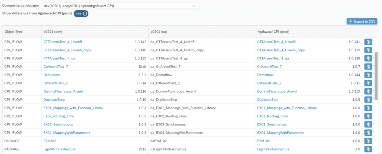This screenshot has width=382, height=154.
Task: Select qaFigafIRTinfrastructure cell text
Action: tap(168, 149)
